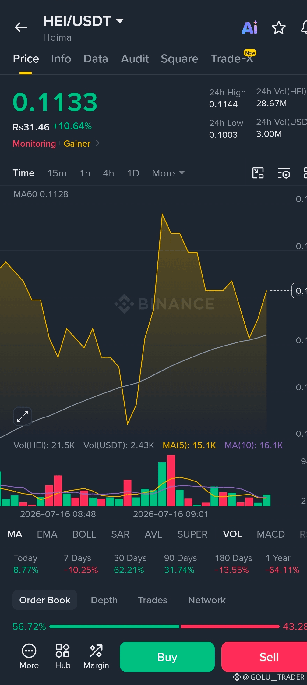The image size is (307, 685).
Task: Tap the MA(10): 16.1K volume label
Action: click(254, 445)
